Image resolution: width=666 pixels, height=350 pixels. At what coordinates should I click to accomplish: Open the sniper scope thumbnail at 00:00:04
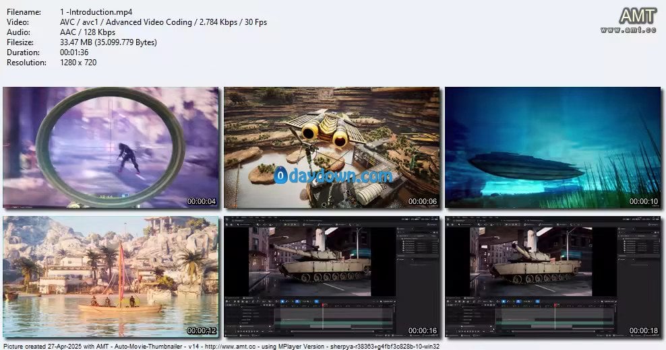point(111,147)
